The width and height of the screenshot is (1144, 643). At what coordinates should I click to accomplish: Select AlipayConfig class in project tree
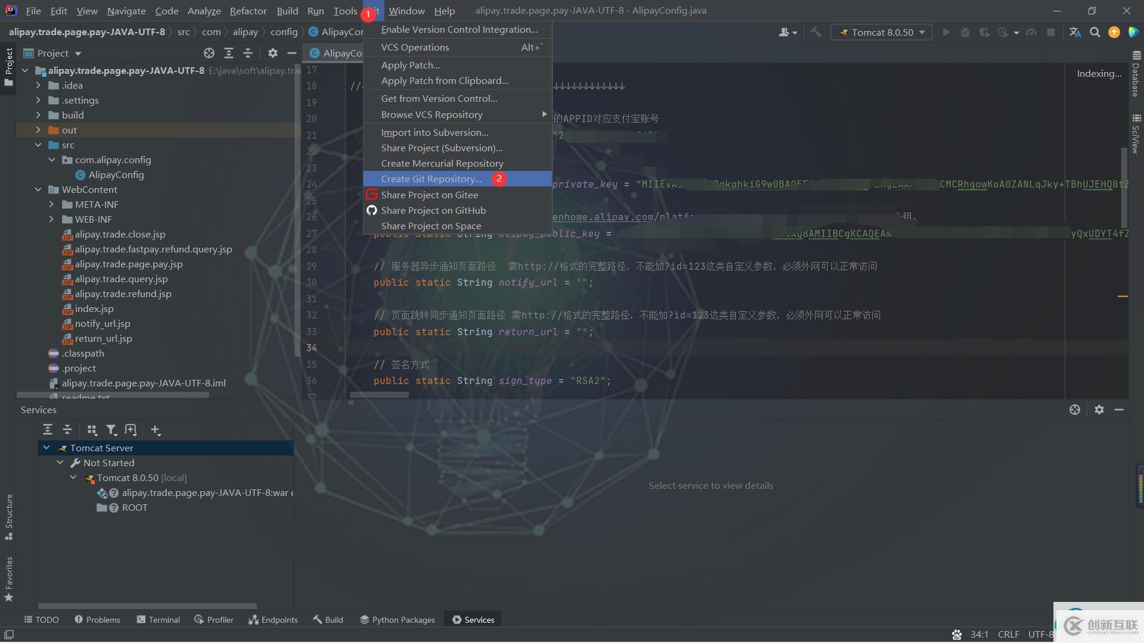116,174
